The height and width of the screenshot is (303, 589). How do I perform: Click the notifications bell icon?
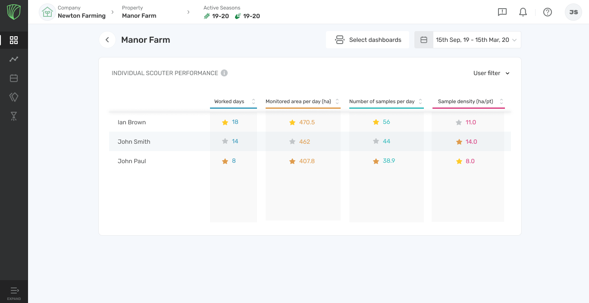[523, 12]
